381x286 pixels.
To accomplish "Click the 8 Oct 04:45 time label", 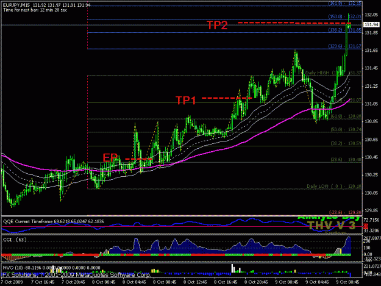I will [x=134, y=282].
